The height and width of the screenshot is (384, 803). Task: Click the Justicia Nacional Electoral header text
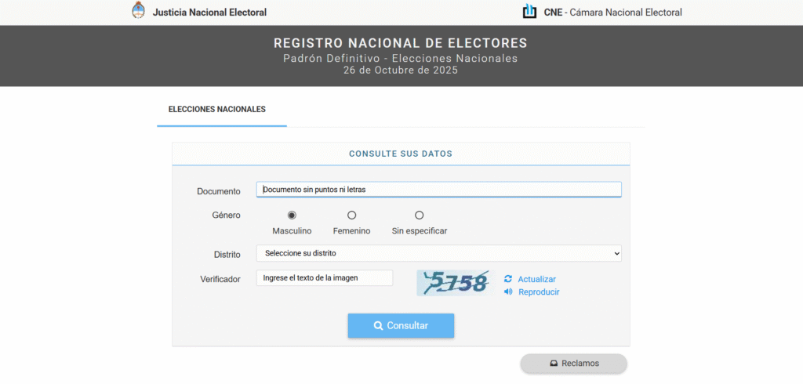tap(209, 12)
